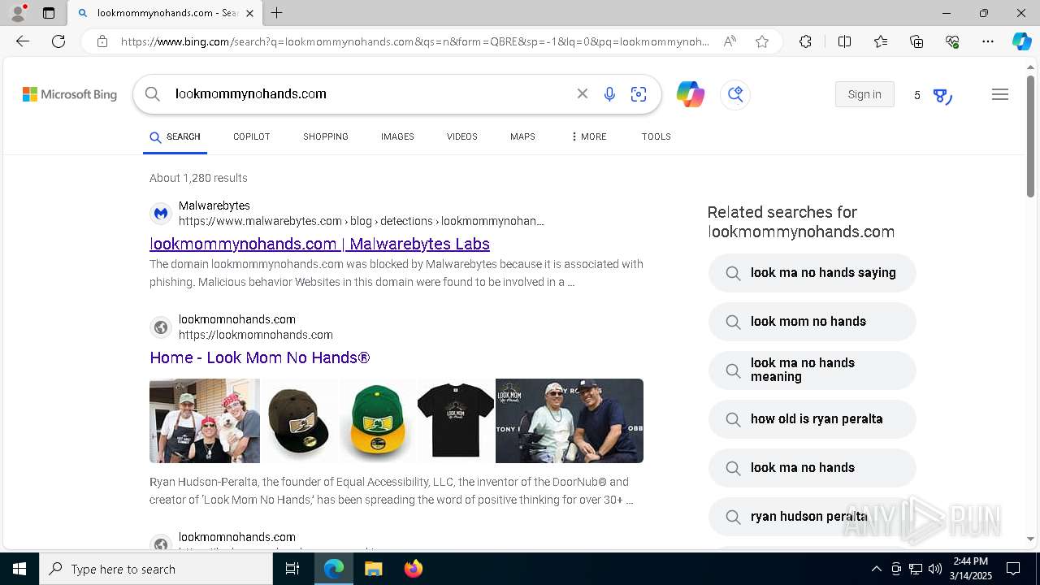This screenshot has height=585, width=1040.
Task: Expand the MORE dropdown
Action: click(589, 136)
